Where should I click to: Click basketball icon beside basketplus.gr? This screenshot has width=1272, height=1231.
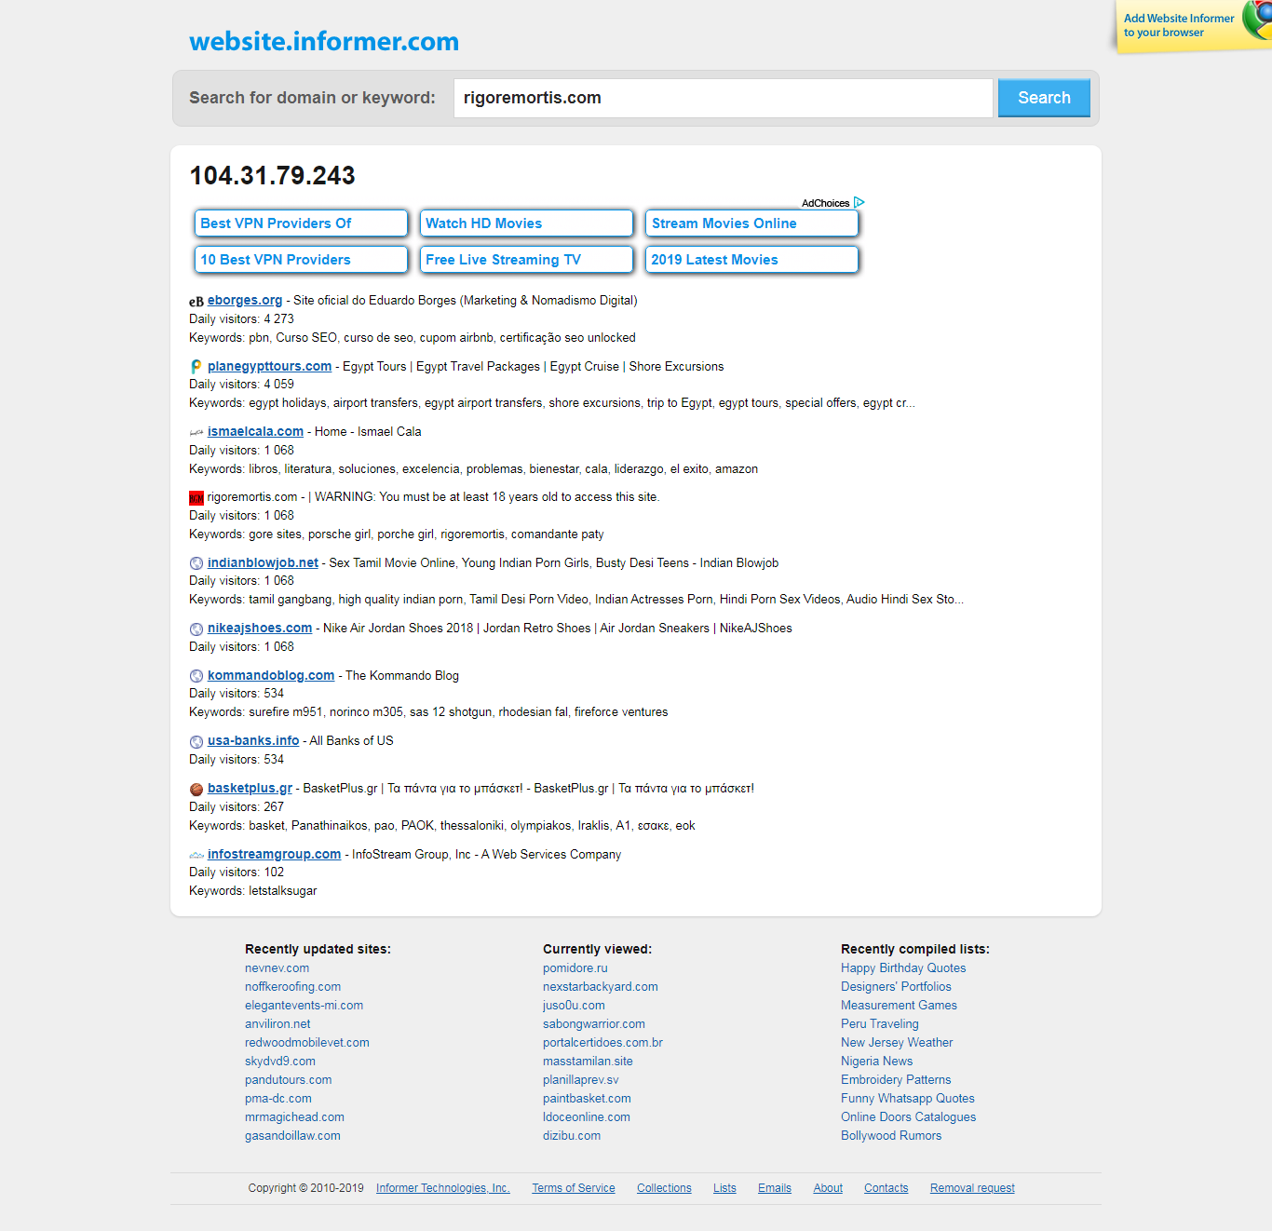(x=196, y=790)
